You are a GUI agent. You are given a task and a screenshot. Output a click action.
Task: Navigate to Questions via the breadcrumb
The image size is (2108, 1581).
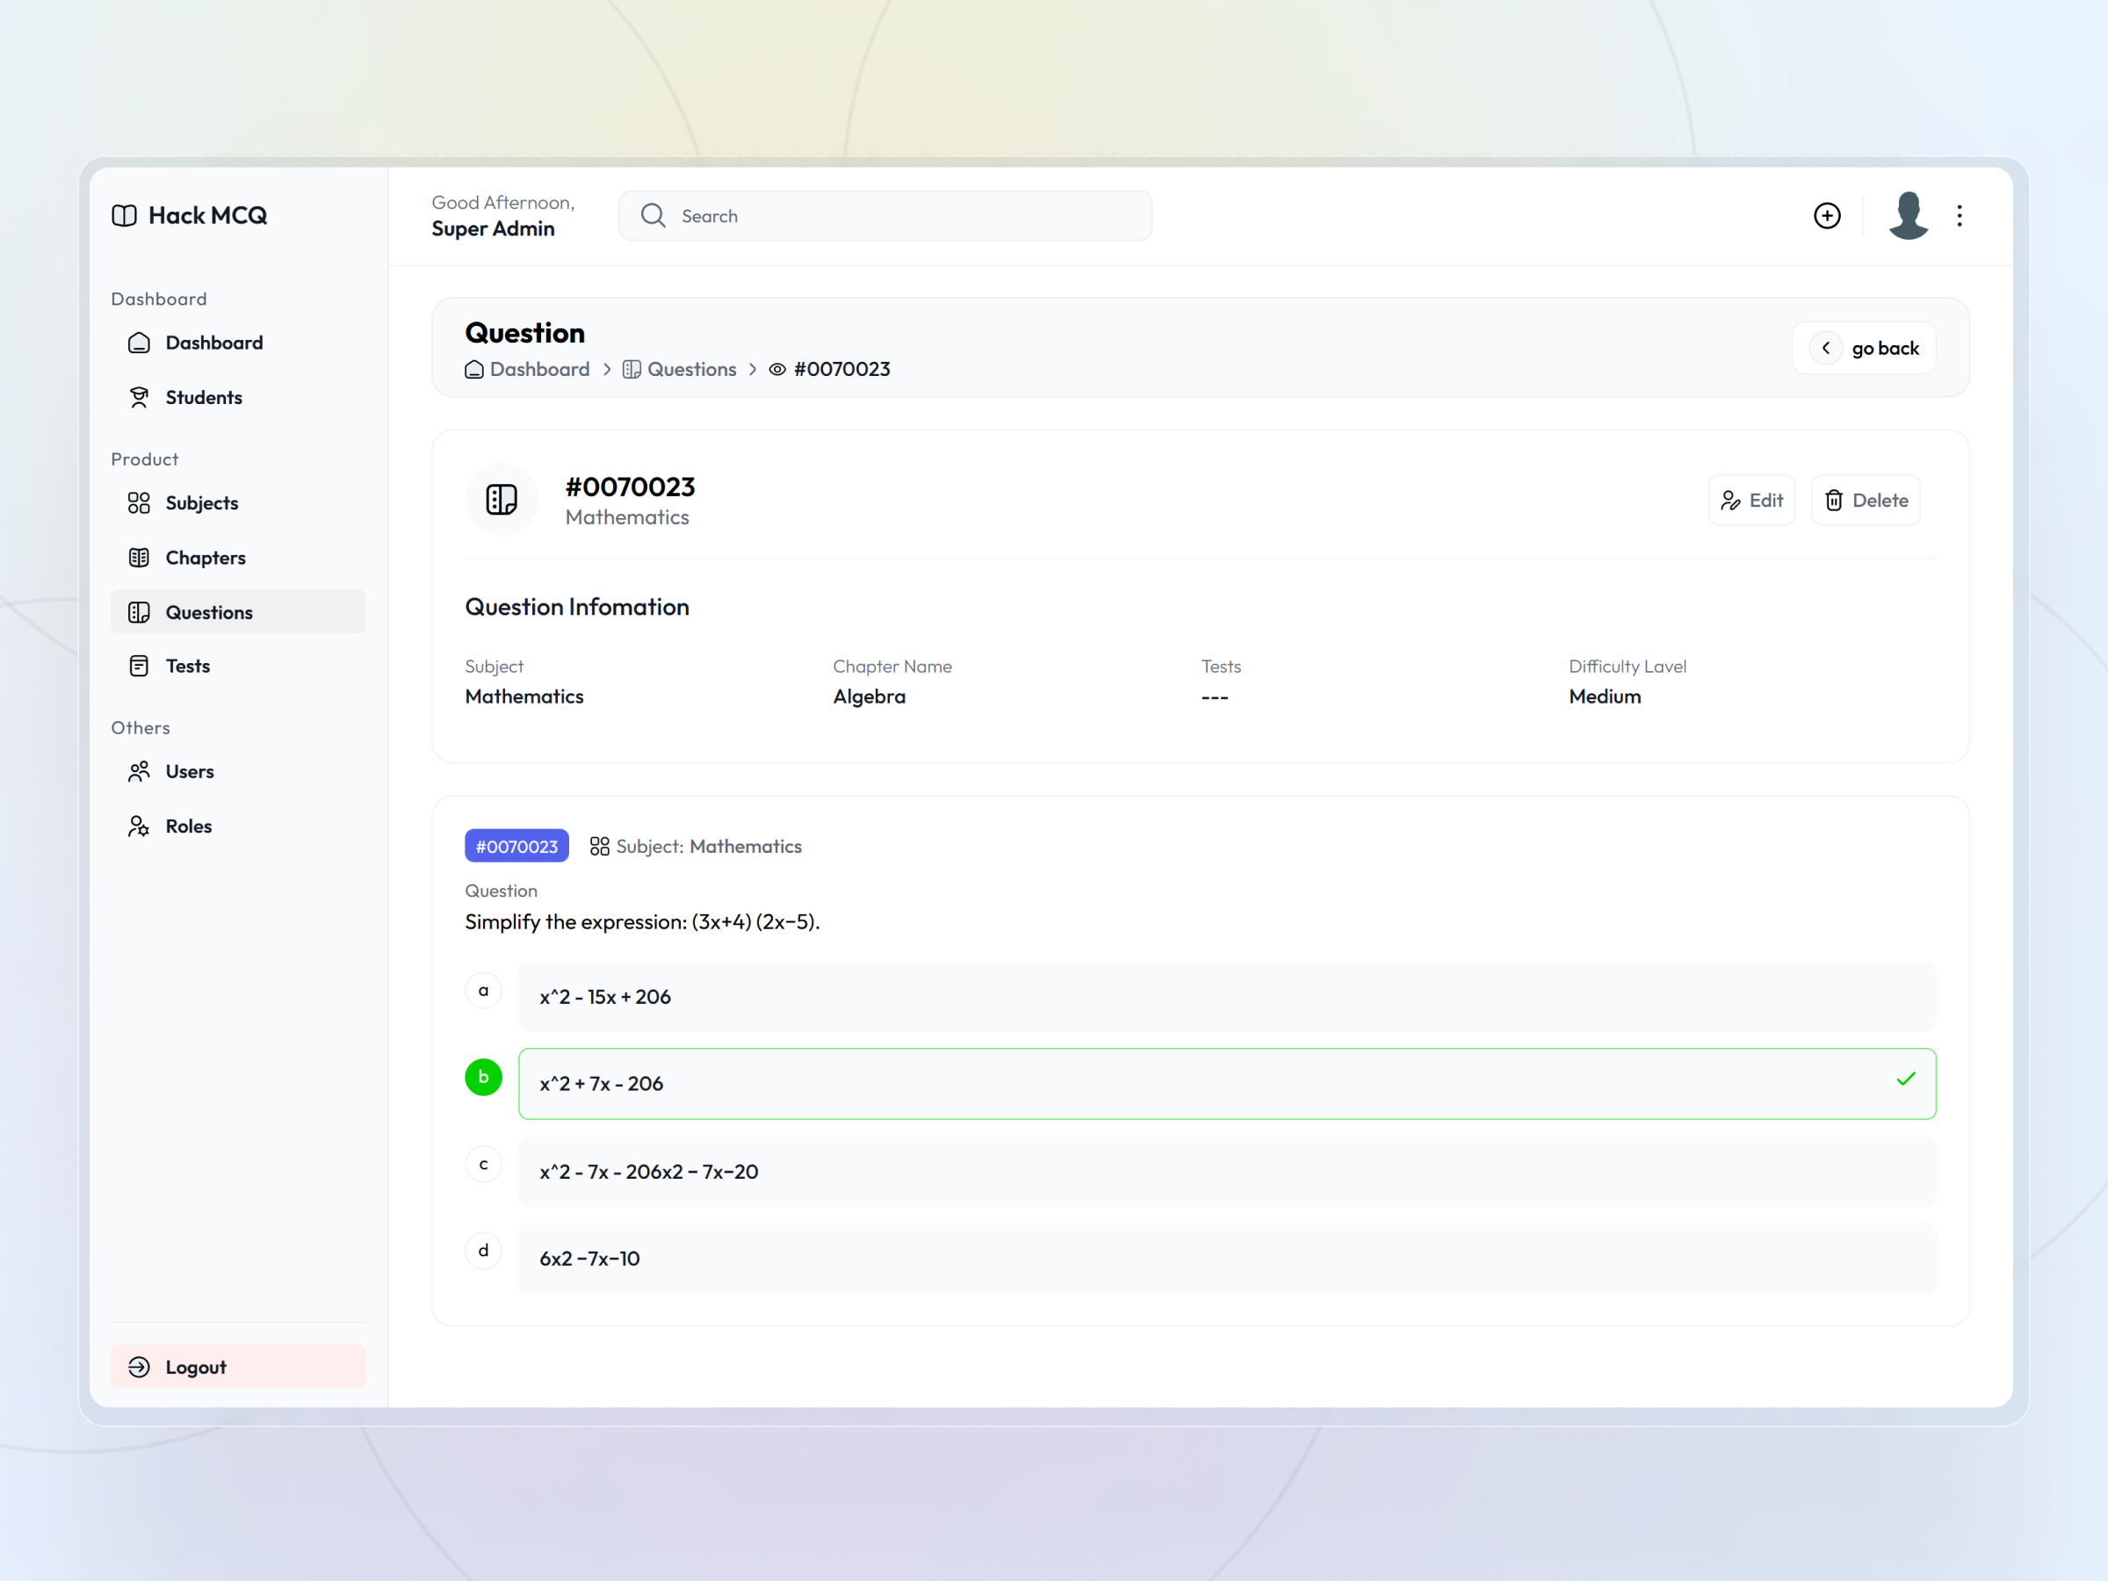pyautogui.click(x=692, y=369)
